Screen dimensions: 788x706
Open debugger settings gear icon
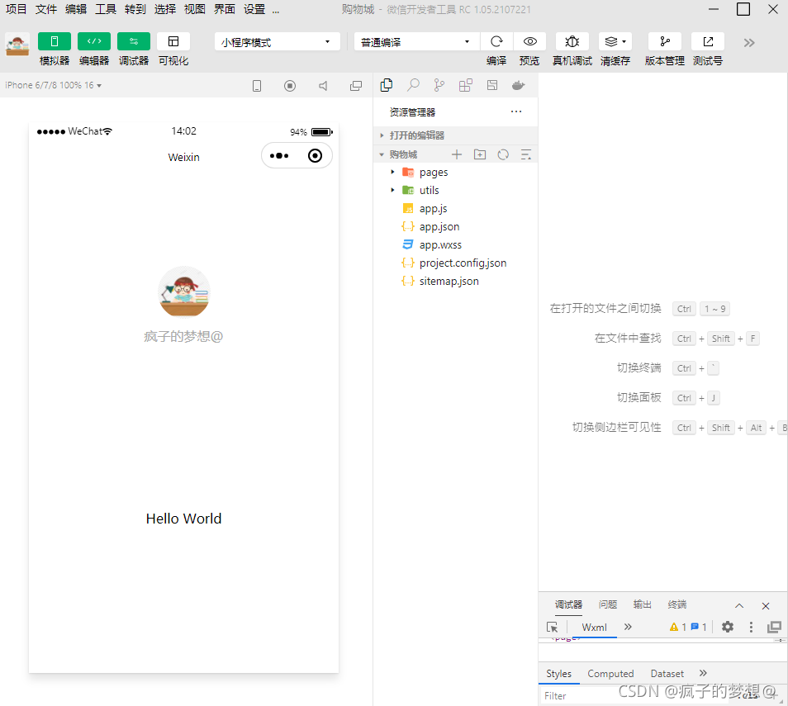[x=728, y=627]
